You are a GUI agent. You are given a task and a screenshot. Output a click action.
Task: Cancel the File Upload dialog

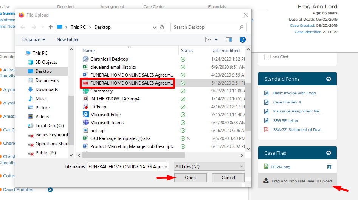coord(228,178)
